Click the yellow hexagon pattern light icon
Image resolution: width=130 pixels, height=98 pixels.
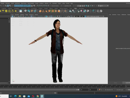click(9, 11)
